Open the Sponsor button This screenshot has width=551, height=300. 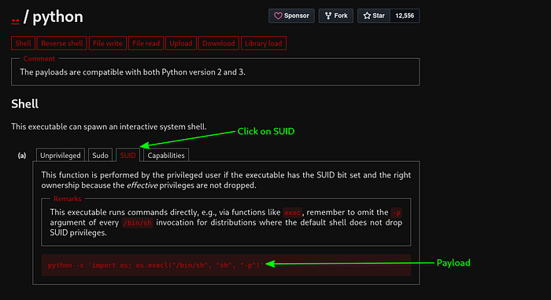[291, 16]
